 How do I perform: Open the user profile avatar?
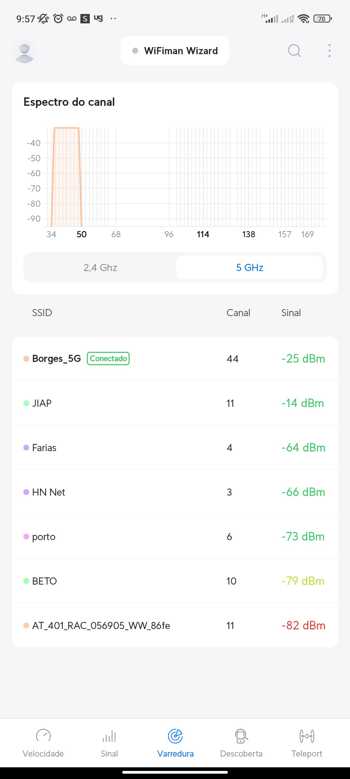point(24,51)
